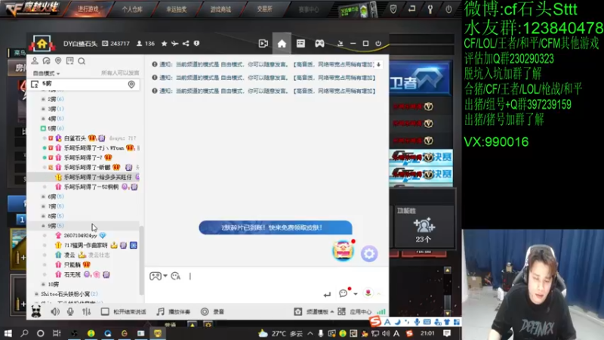
Task: Expand the 2房 room node
Action: (44, 99)
